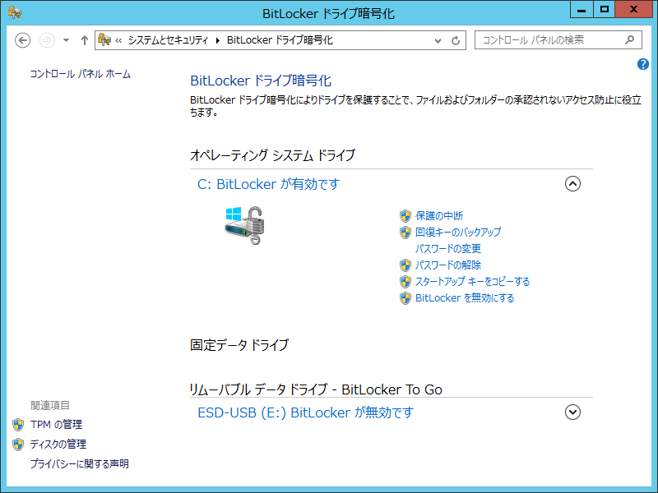The image size is (658, 493).
Task: Click スタートアップ キーをコピーする link
Action: pos(472,282)
